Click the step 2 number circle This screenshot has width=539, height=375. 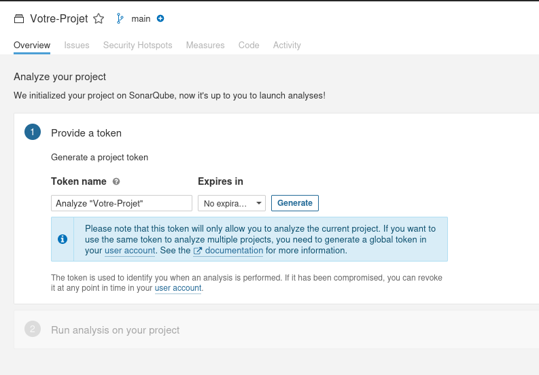33,329
